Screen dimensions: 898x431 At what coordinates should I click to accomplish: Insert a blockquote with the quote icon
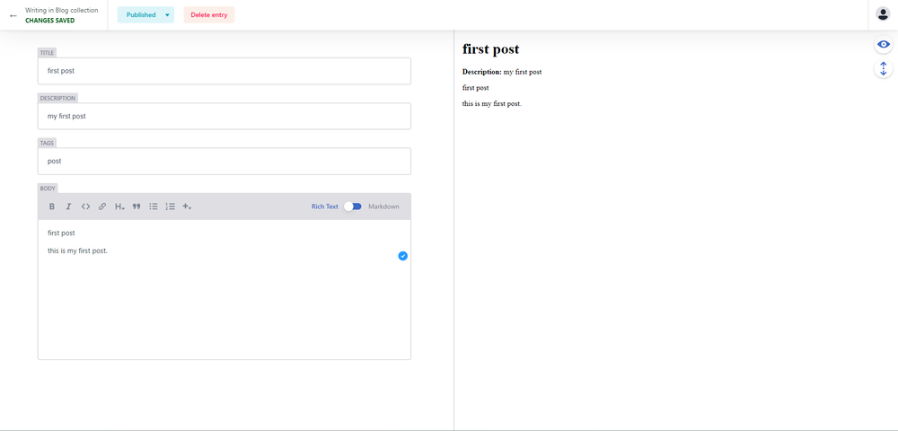[x=136, y=207]
